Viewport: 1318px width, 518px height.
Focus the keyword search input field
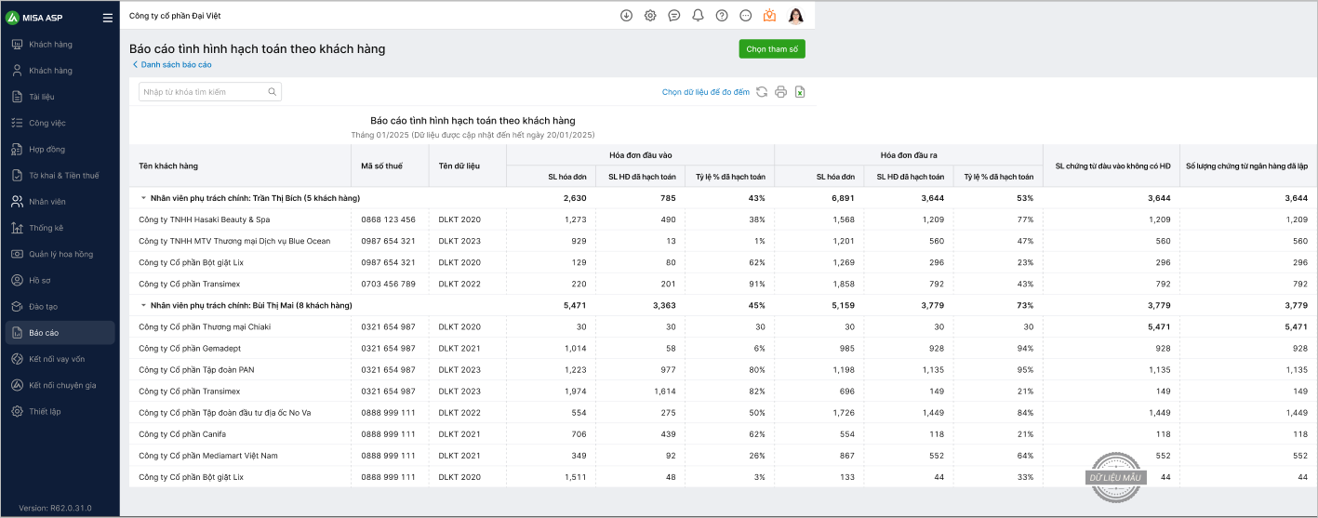(x=210, y=92)
